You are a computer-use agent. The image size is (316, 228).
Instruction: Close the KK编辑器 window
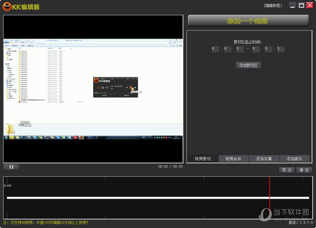tap(310, 5)
